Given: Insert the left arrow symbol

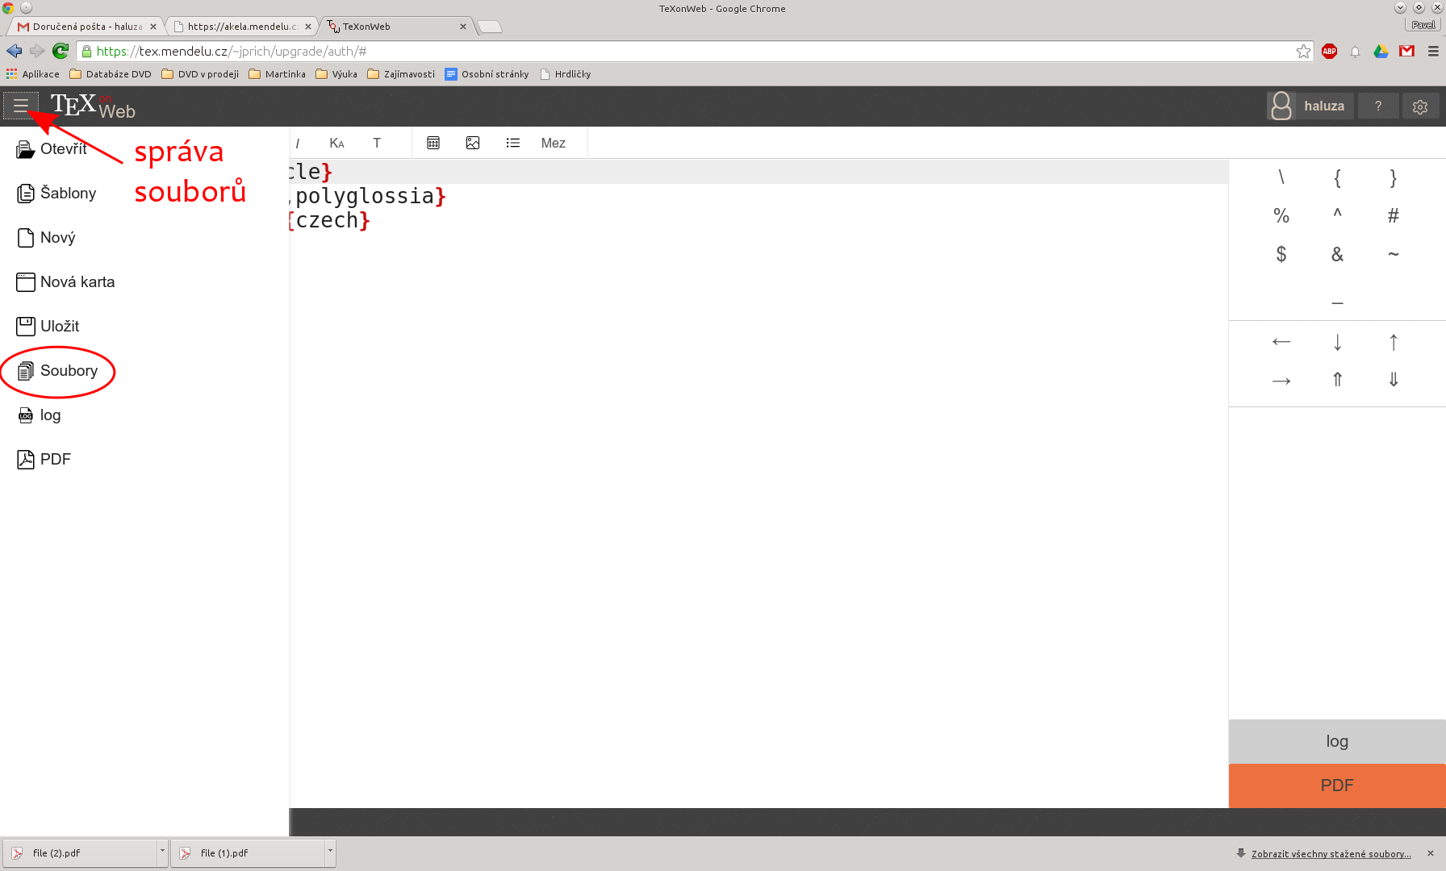Looking at the screenshot, I should [1281, 342].
